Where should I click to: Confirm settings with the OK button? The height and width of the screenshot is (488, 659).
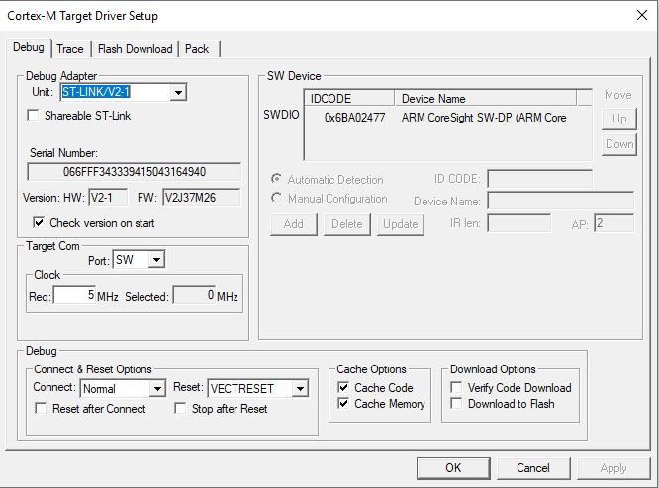pyautogui.click(x=453, y=468)
